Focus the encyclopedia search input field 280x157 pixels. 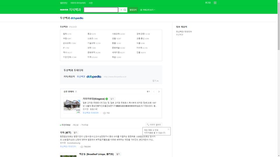(x=101, y=10)
